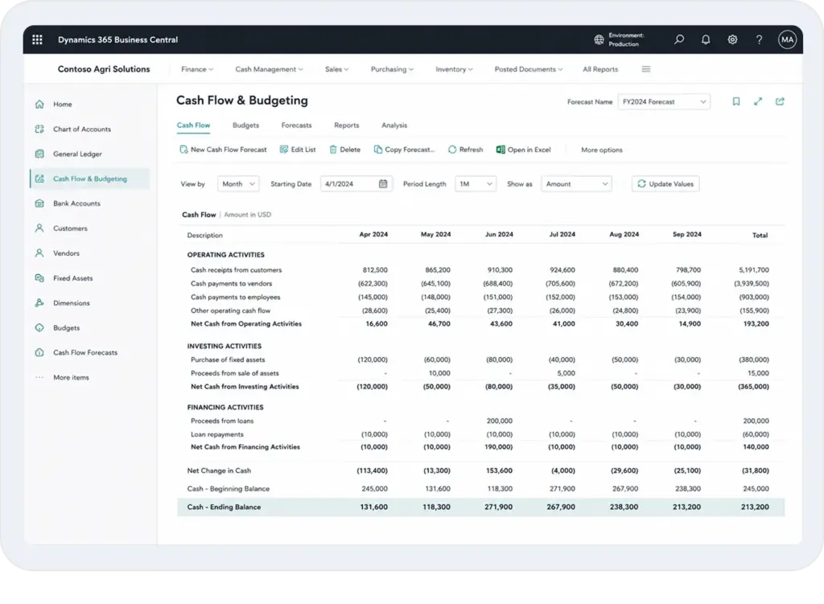824x604 pixels.
Task: Select Cash Flow & Budgeting in sidebar
Action: tap(90, 179)
